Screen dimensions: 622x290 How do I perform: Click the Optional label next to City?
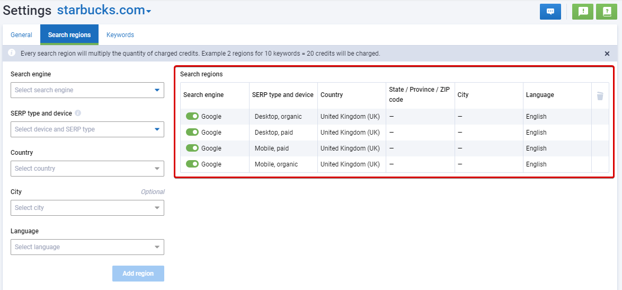click(153, 191)
